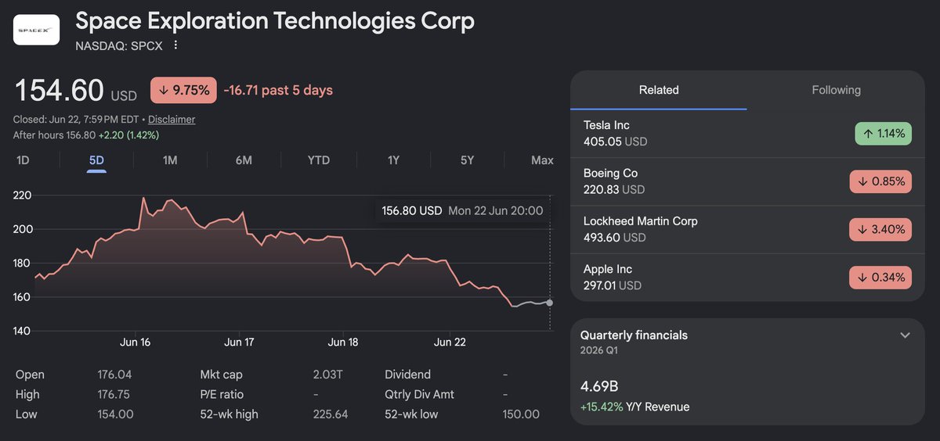Click the Jun 17 axis label
940x441 pixels.
tap(239, 342)
